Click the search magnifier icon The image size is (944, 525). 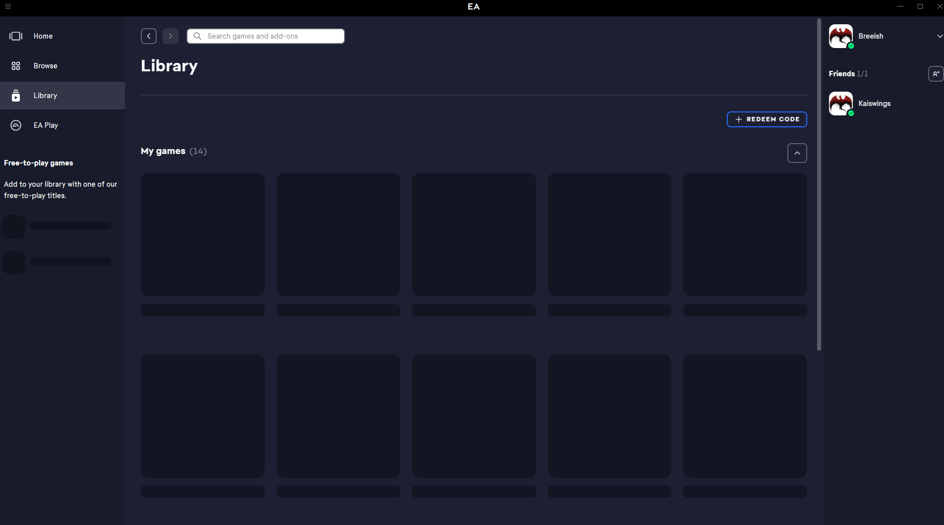pos(197,36)
